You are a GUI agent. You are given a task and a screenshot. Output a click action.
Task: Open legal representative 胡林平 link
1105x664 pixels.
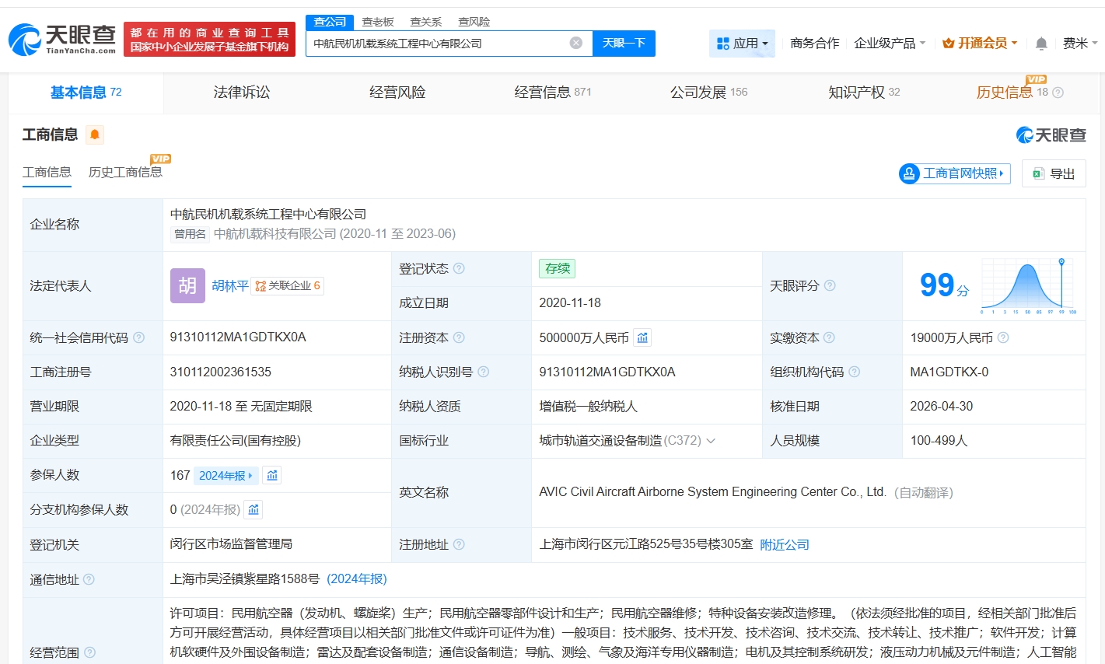(230, 285)
